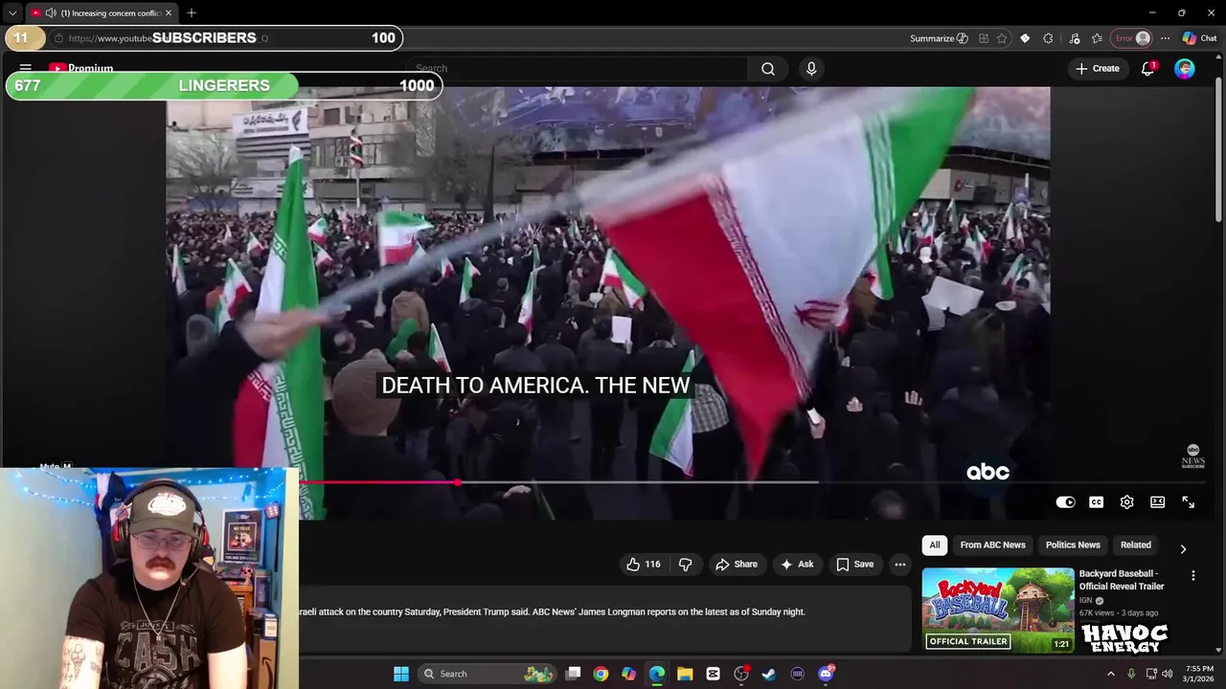
Task: Click the Create button
Action: [1097, 69]
